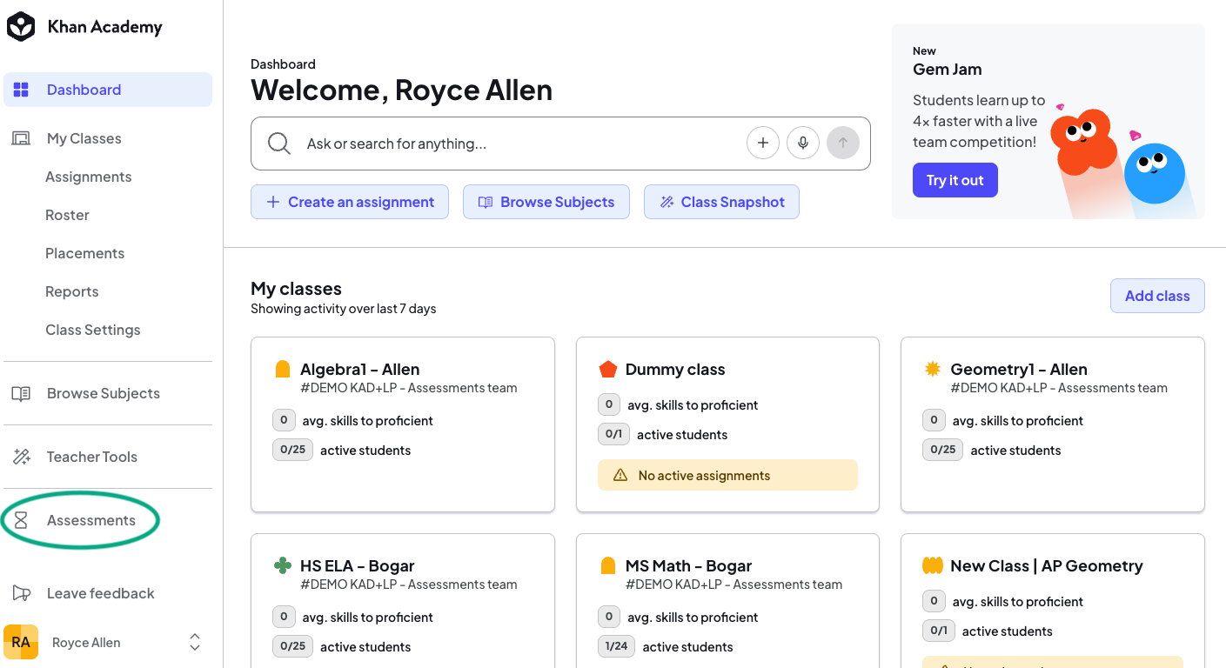Click 'Showing activity over last 7 days' text
Screen dimensions: 1226x668
pos(344,309)
